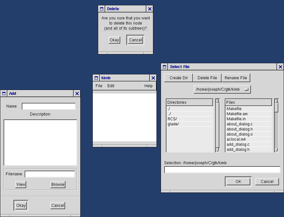Open the Help menu in kimb
Viewport: 284px width, 217px height.
point(148,86)
